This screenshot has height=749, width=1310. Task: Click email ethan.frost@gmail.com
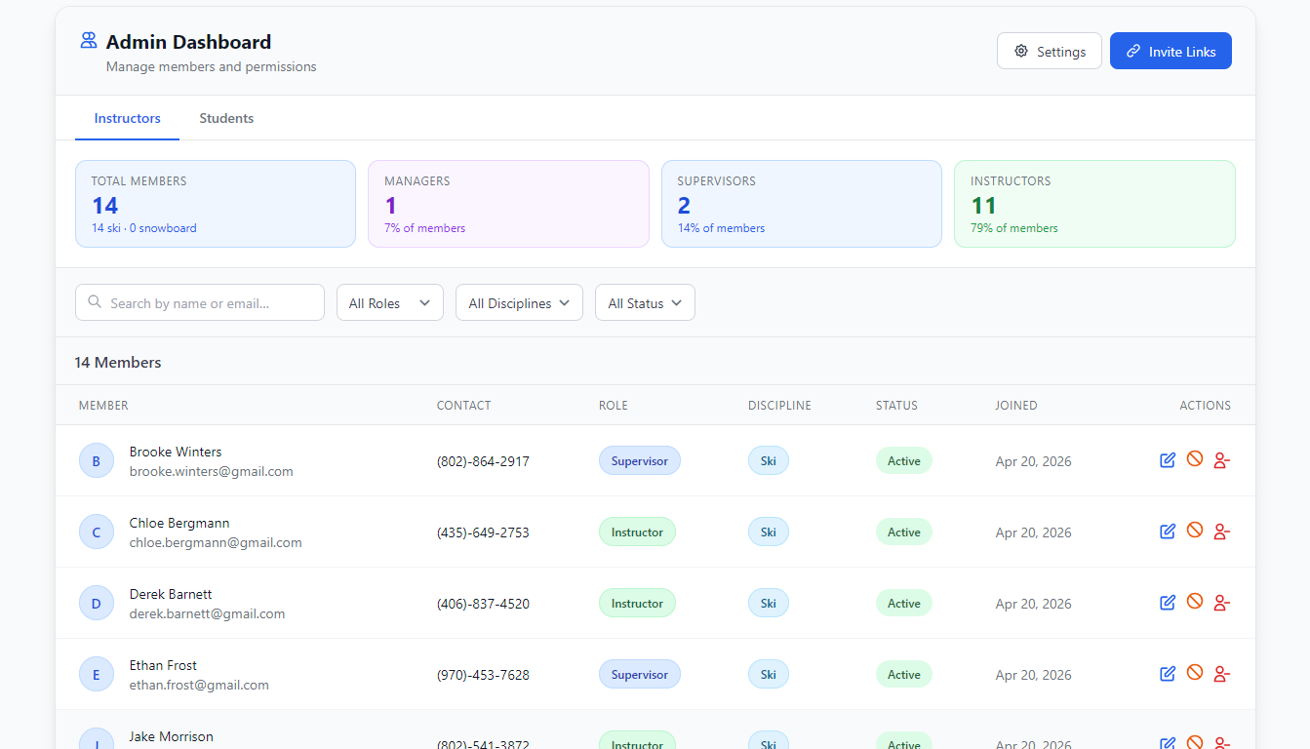point(199,685)
